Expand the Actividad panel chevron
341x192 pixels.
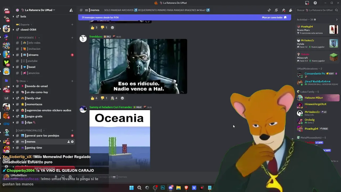pos(337,19)
